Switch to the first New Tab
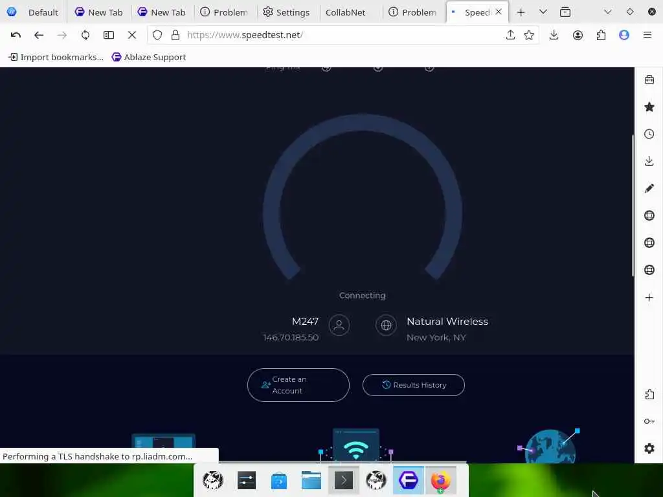Image resolution: width=663 pixels, height=497 pixels. coord(98,12)
